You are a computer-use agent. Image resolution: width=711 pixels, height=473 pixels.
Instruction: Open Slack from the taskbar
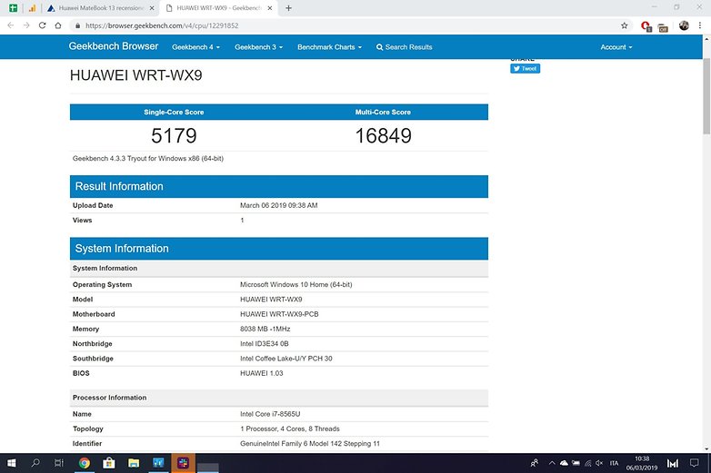click(x=183, y=463)
